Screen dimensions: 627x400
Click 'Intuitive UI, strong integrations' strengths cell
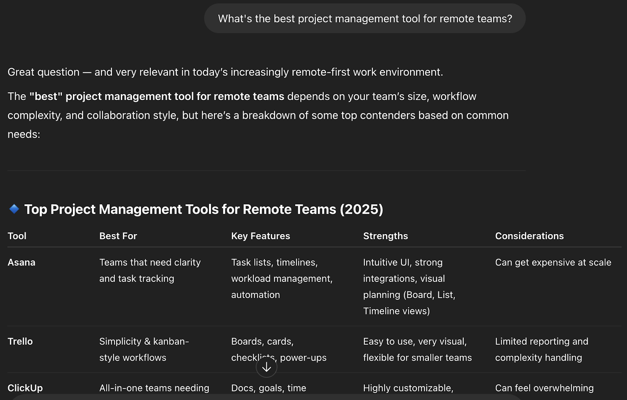[x=409, y=287]
